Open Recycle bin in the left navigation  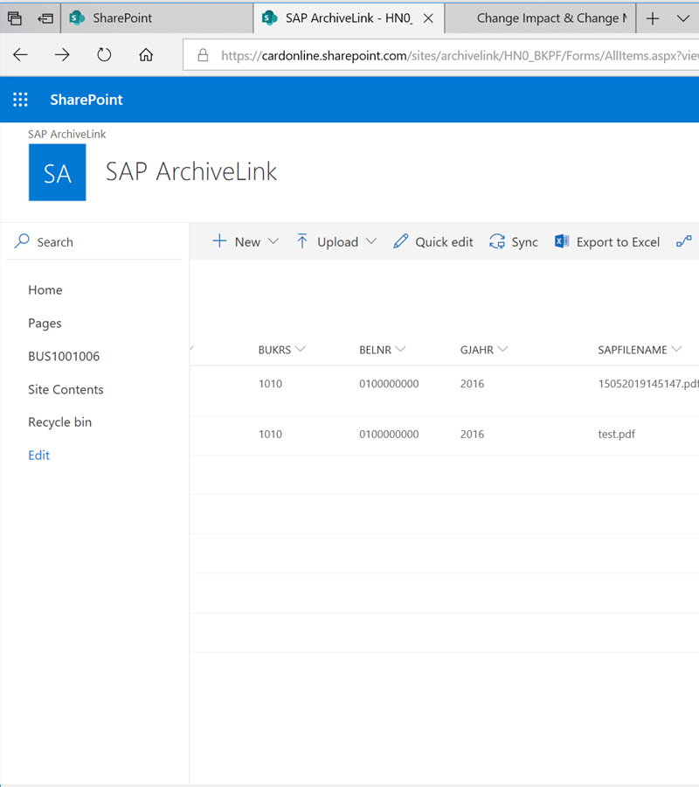(x=59, y=422)
